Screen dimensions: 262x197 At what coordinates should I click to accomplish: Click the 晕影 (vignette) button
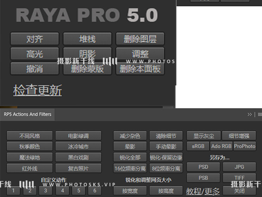pos(130,147)
